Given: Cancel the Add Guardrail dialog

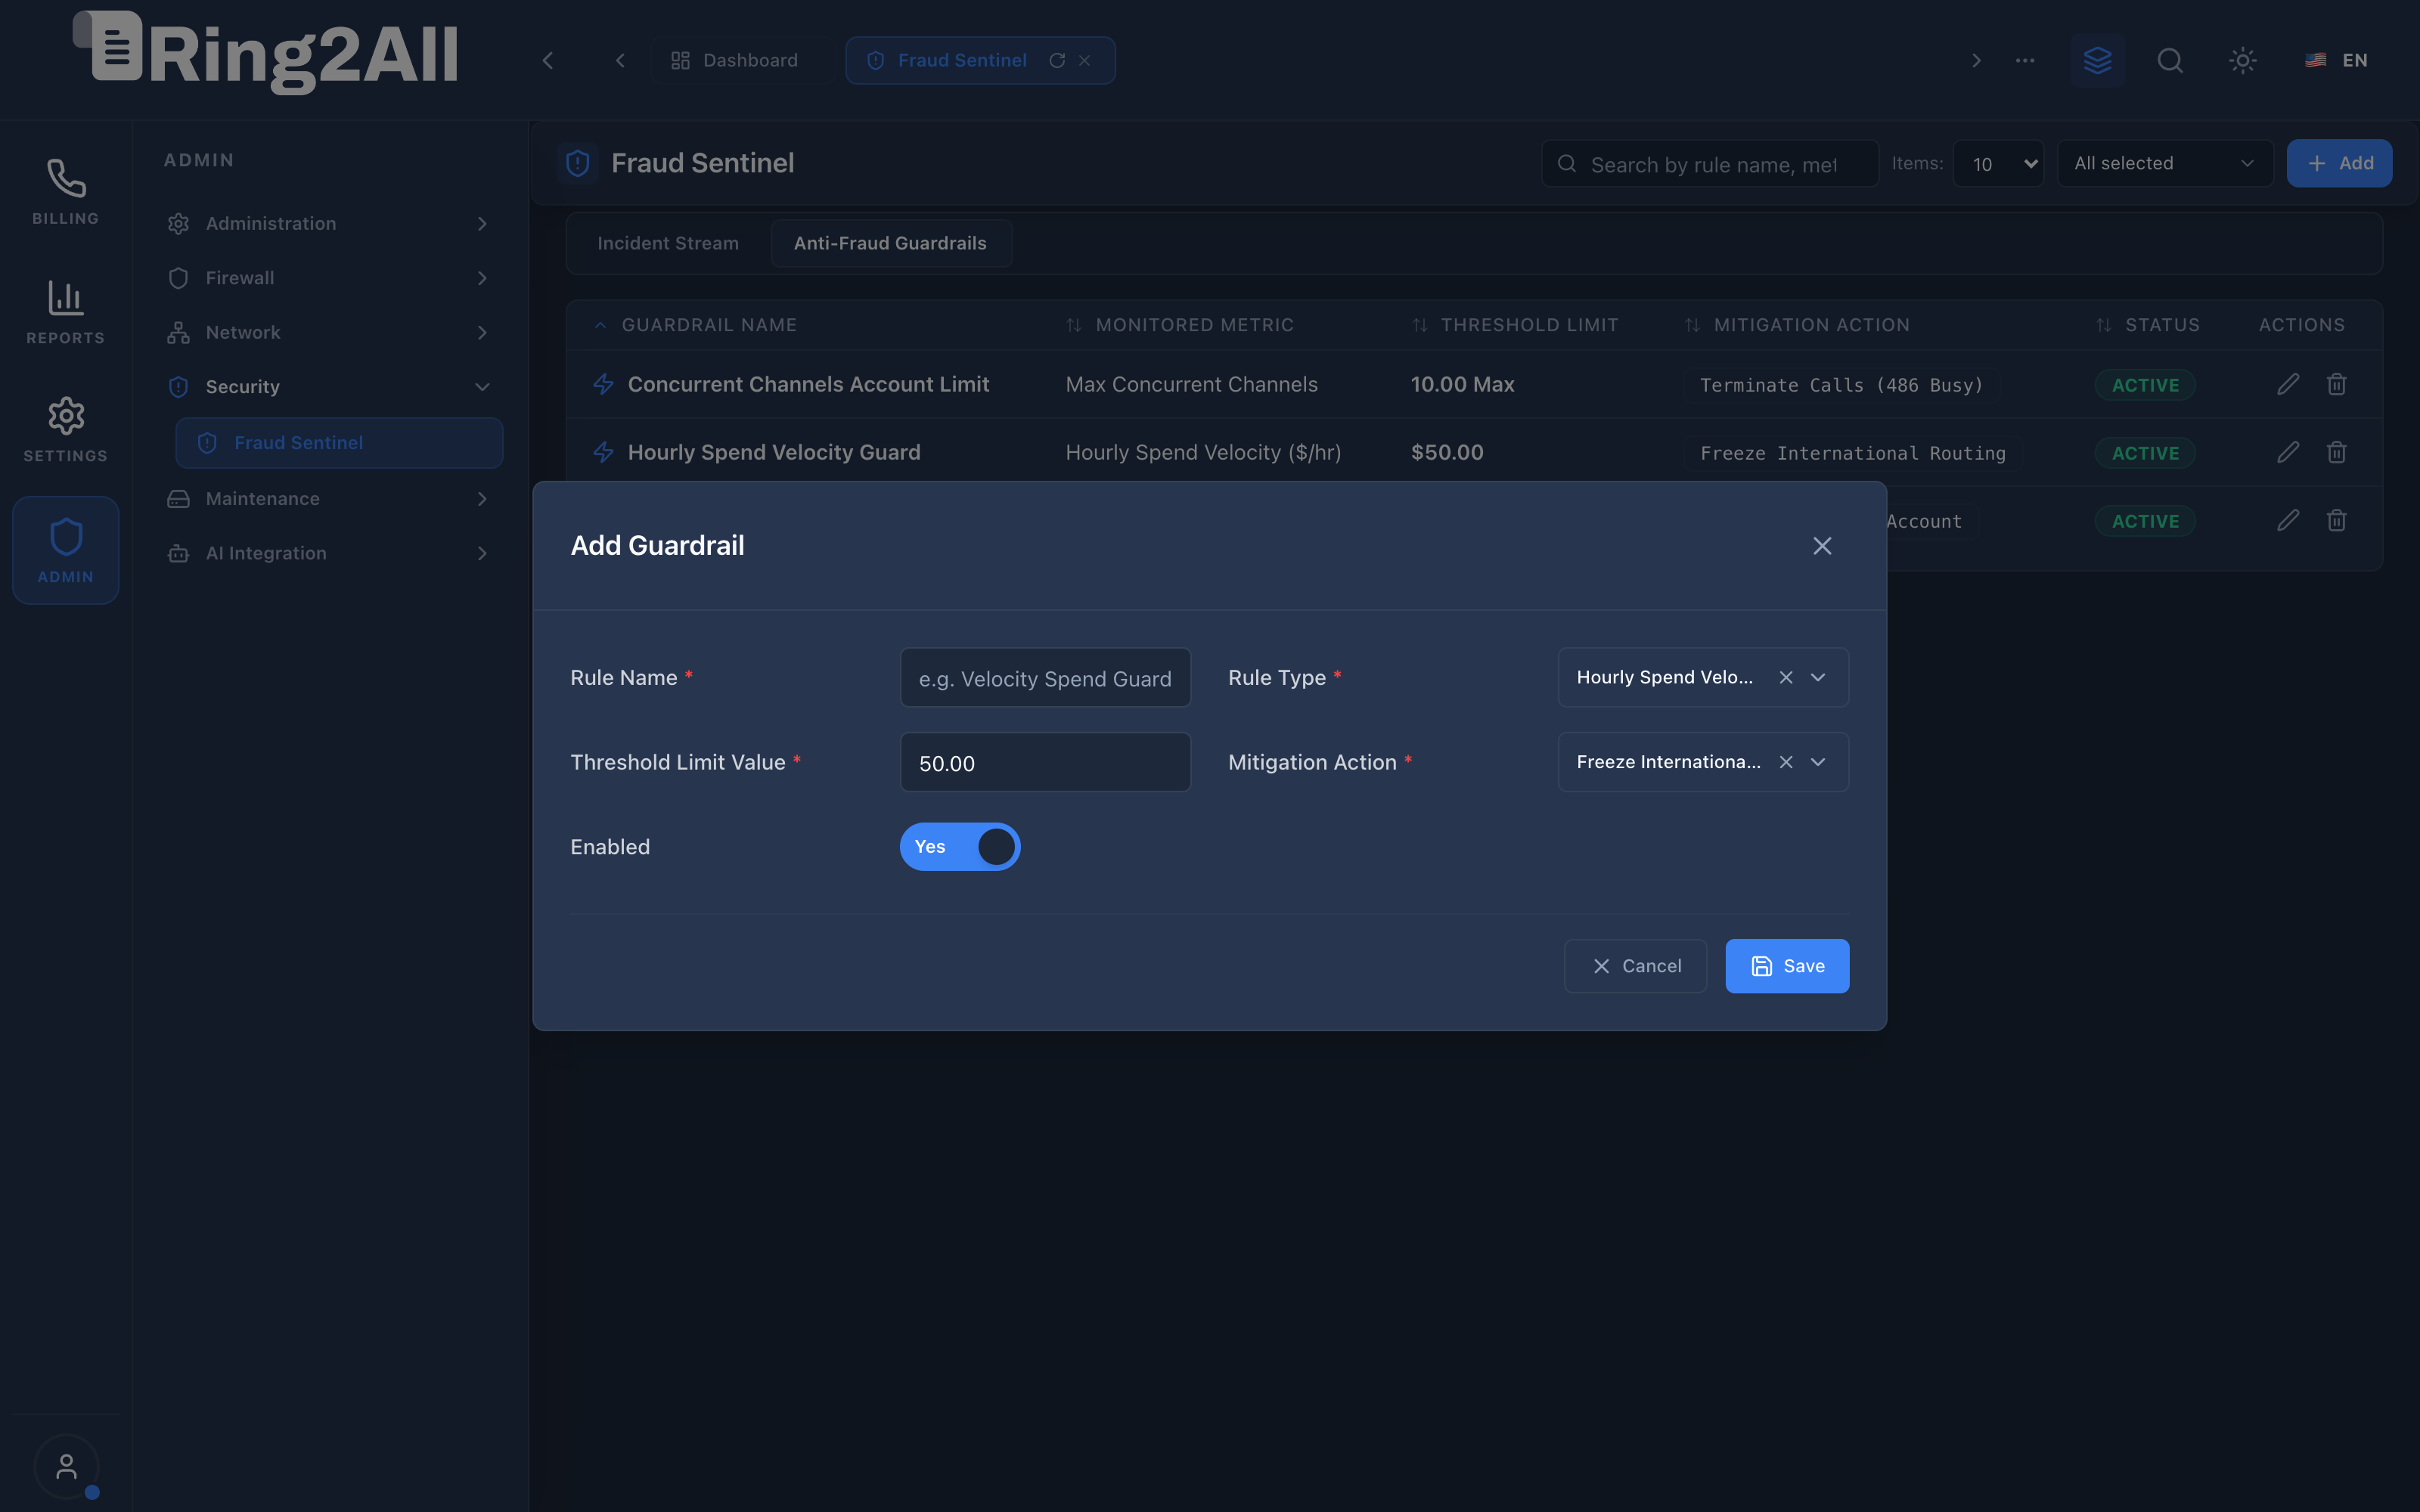Looking at the screenshot, I should (1635, 966).
